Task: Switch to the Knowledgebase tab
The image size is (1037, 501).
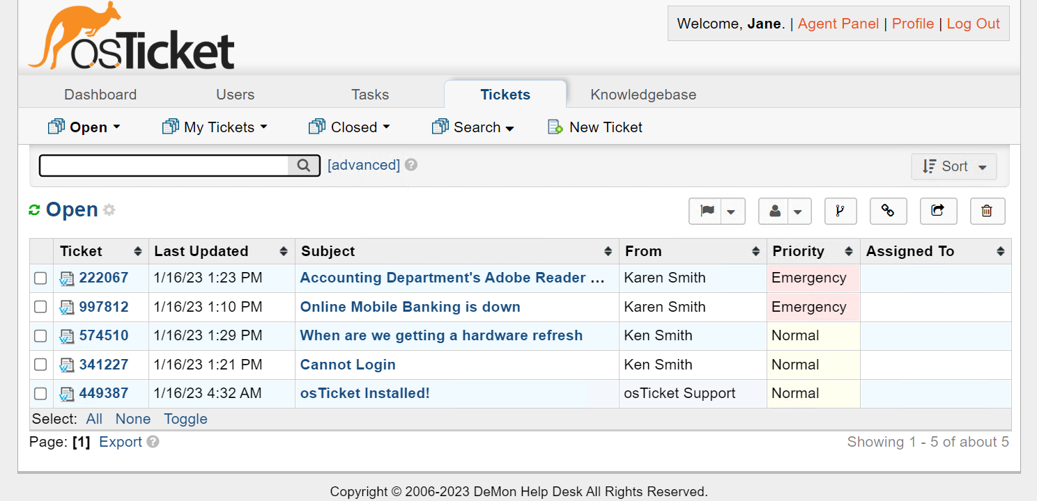Action: (x=643, y=95)
